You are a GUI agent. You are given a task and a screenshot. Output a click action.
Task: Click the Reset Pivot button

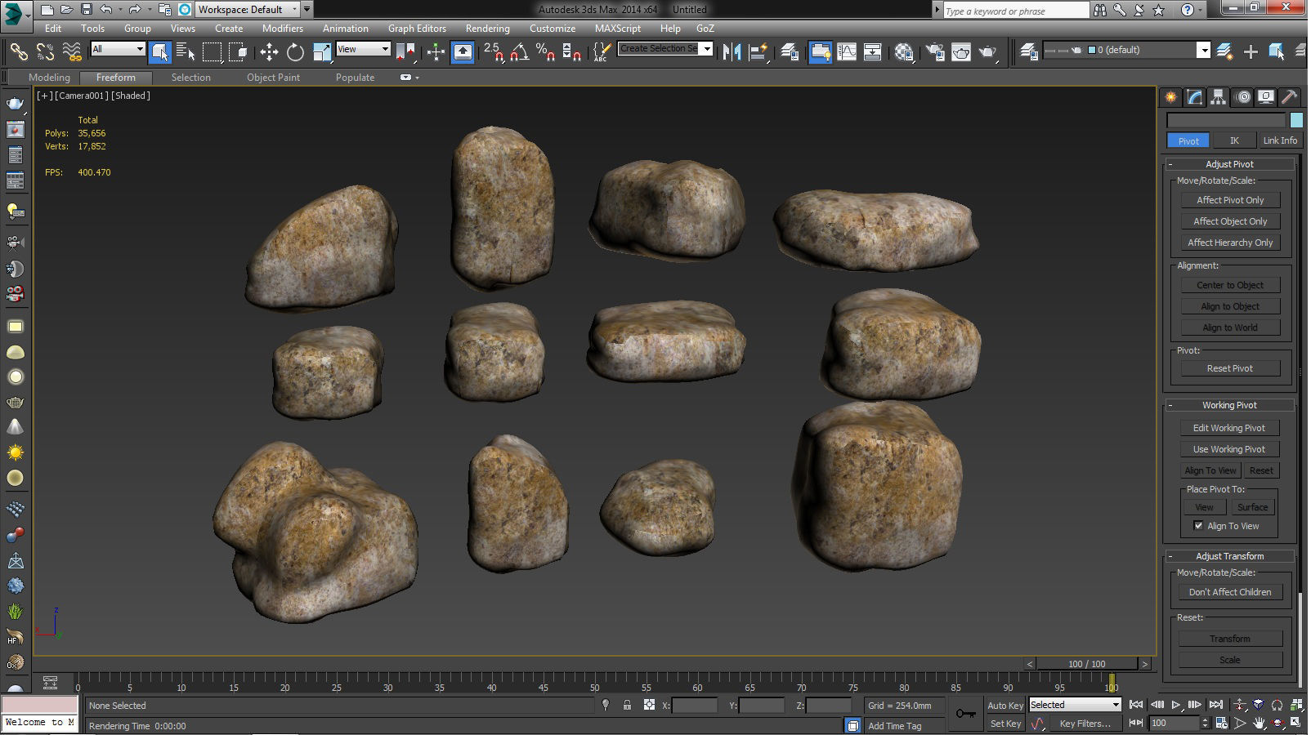(x=1230, y=368)
